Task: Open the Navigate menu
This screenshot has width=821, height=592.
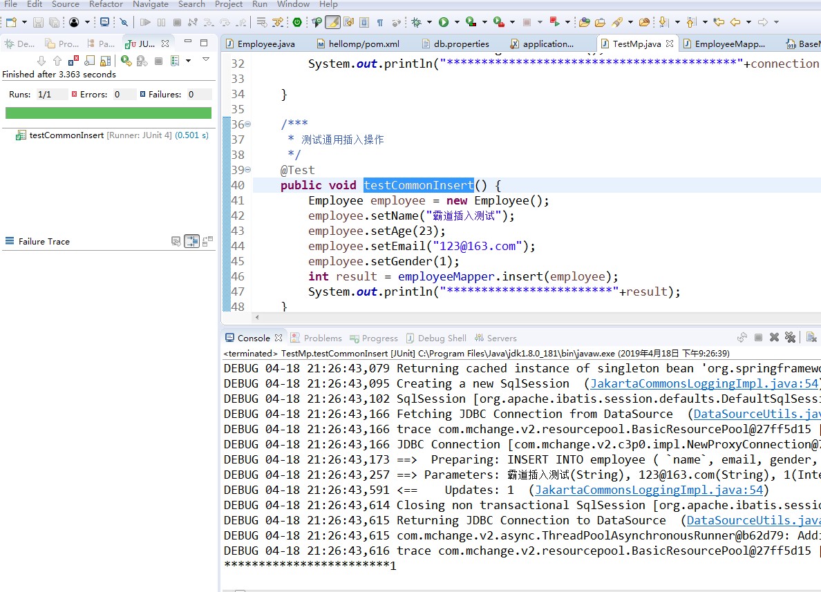Action: pyautogui.click(x=150, y=4)
